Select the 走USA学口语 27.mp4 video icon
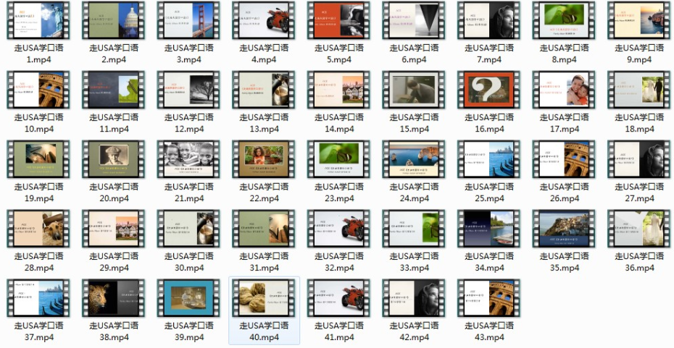Viewport: 674px width, 348px height. 639,159
